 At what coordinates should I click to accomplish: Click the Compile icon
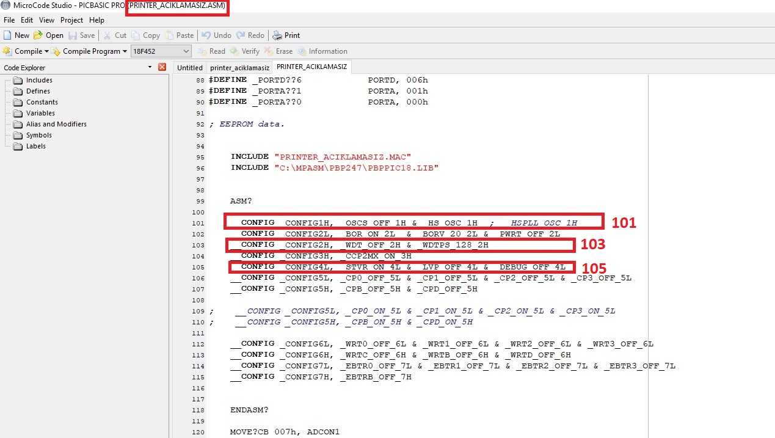7,51
